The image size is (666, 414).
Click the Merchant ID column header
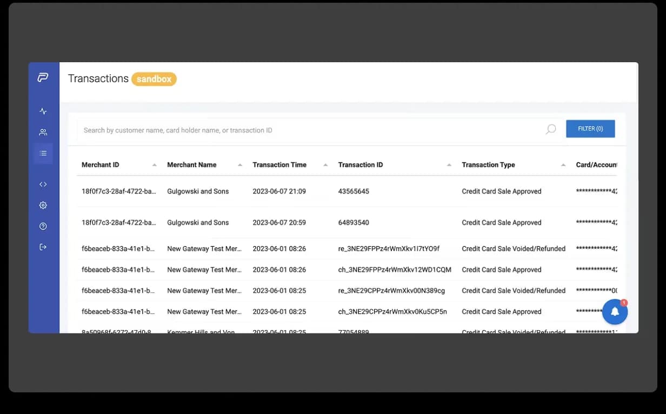point(100,165)
